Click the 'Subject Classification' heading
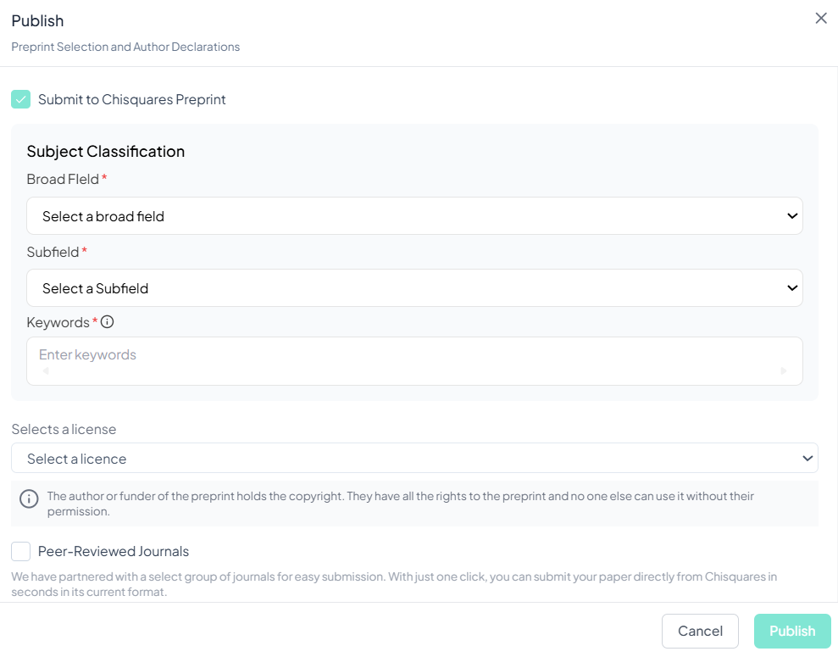Screen dimensions: 838x657 [106, 152]
